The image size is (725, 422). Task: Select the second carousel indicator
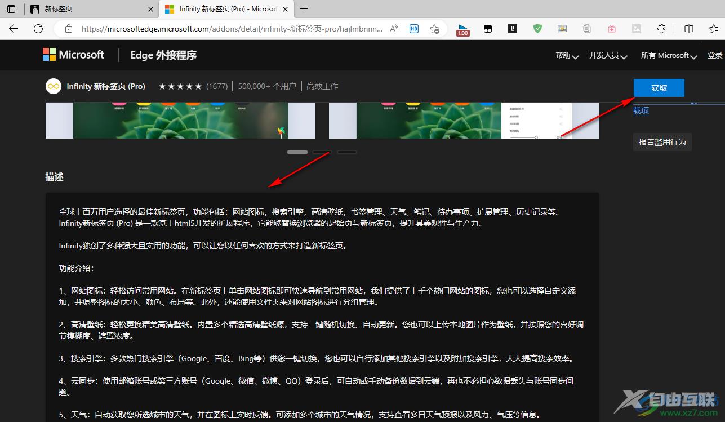322,152
